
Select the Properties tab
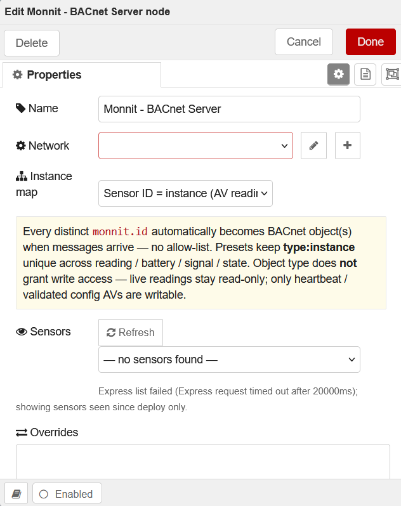82,75
